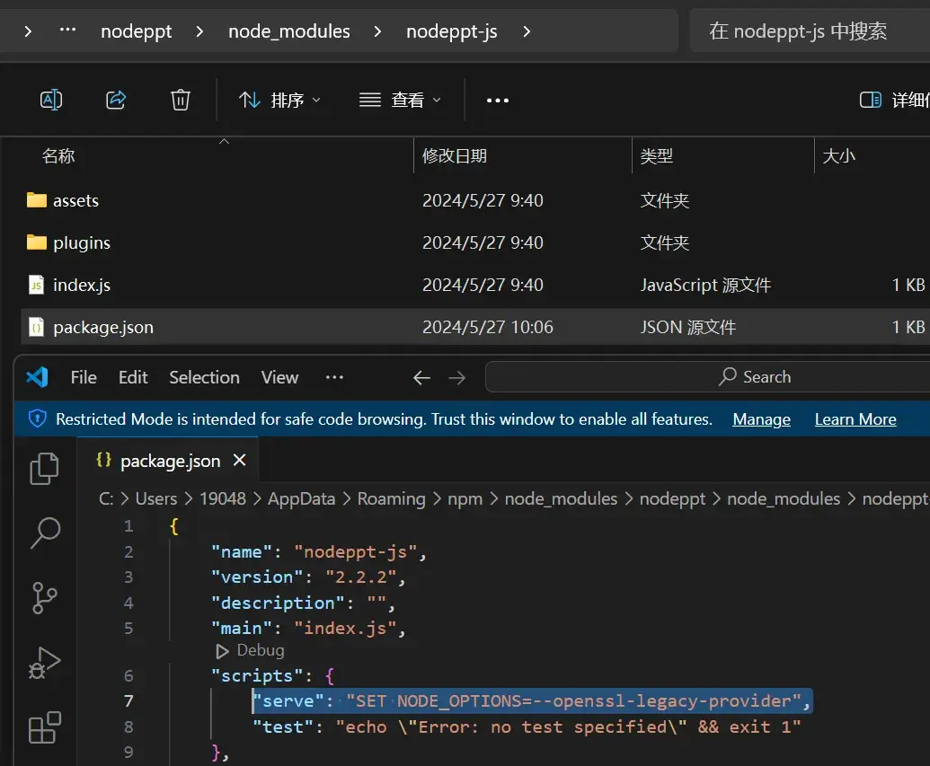Click the assets folder icon
The height and width of the screenshot is (766, 930).
pos(37,199)
